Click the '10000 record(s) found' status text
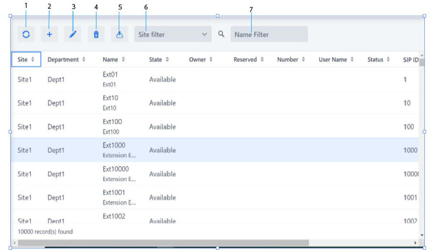The height and width of the screenshot is (250, 430). coord(45,232)
